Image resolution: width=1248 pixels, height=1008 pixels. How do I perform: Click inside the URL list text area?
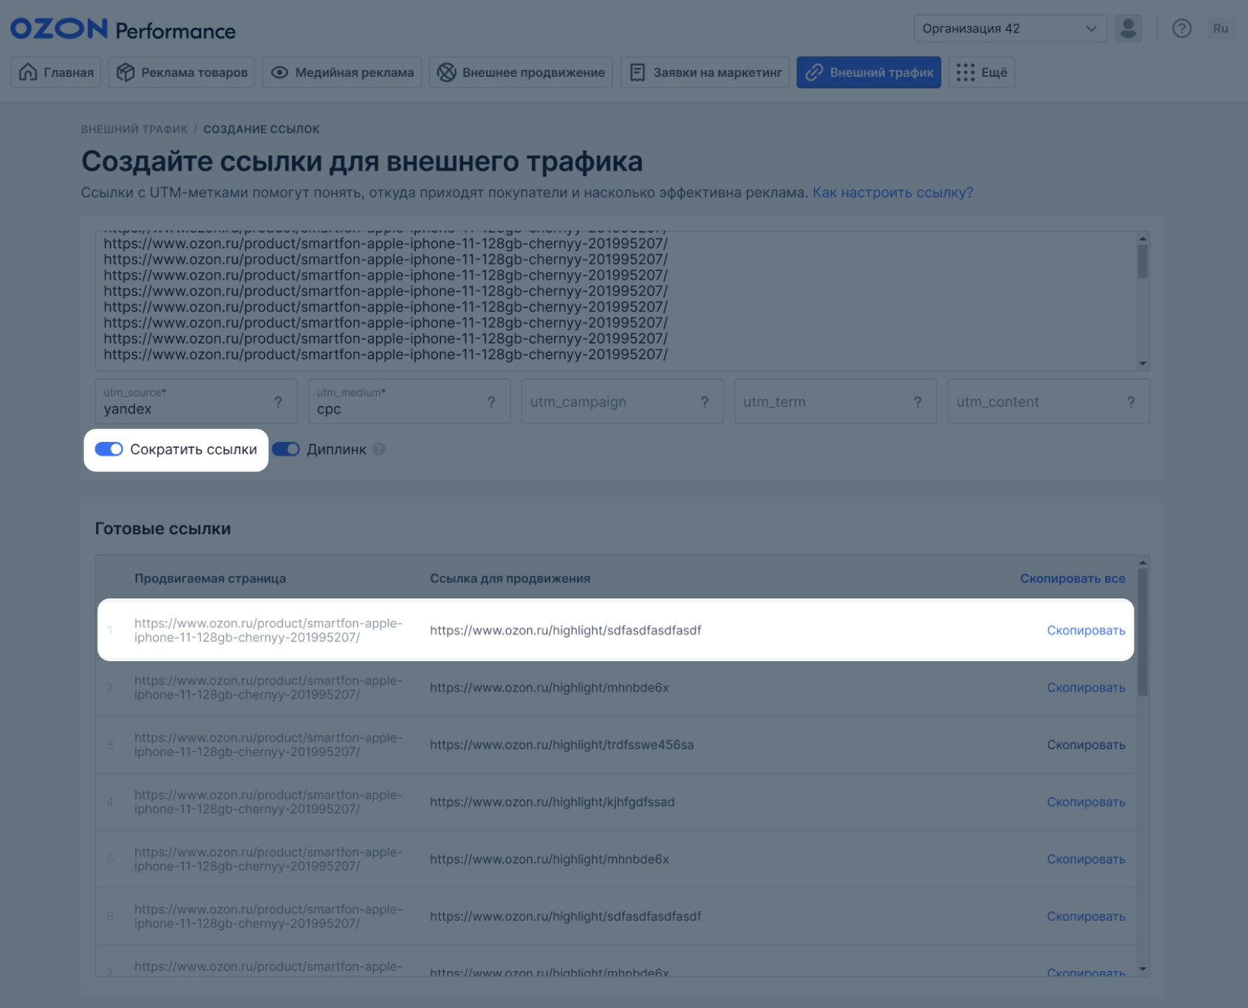[616, 301]
